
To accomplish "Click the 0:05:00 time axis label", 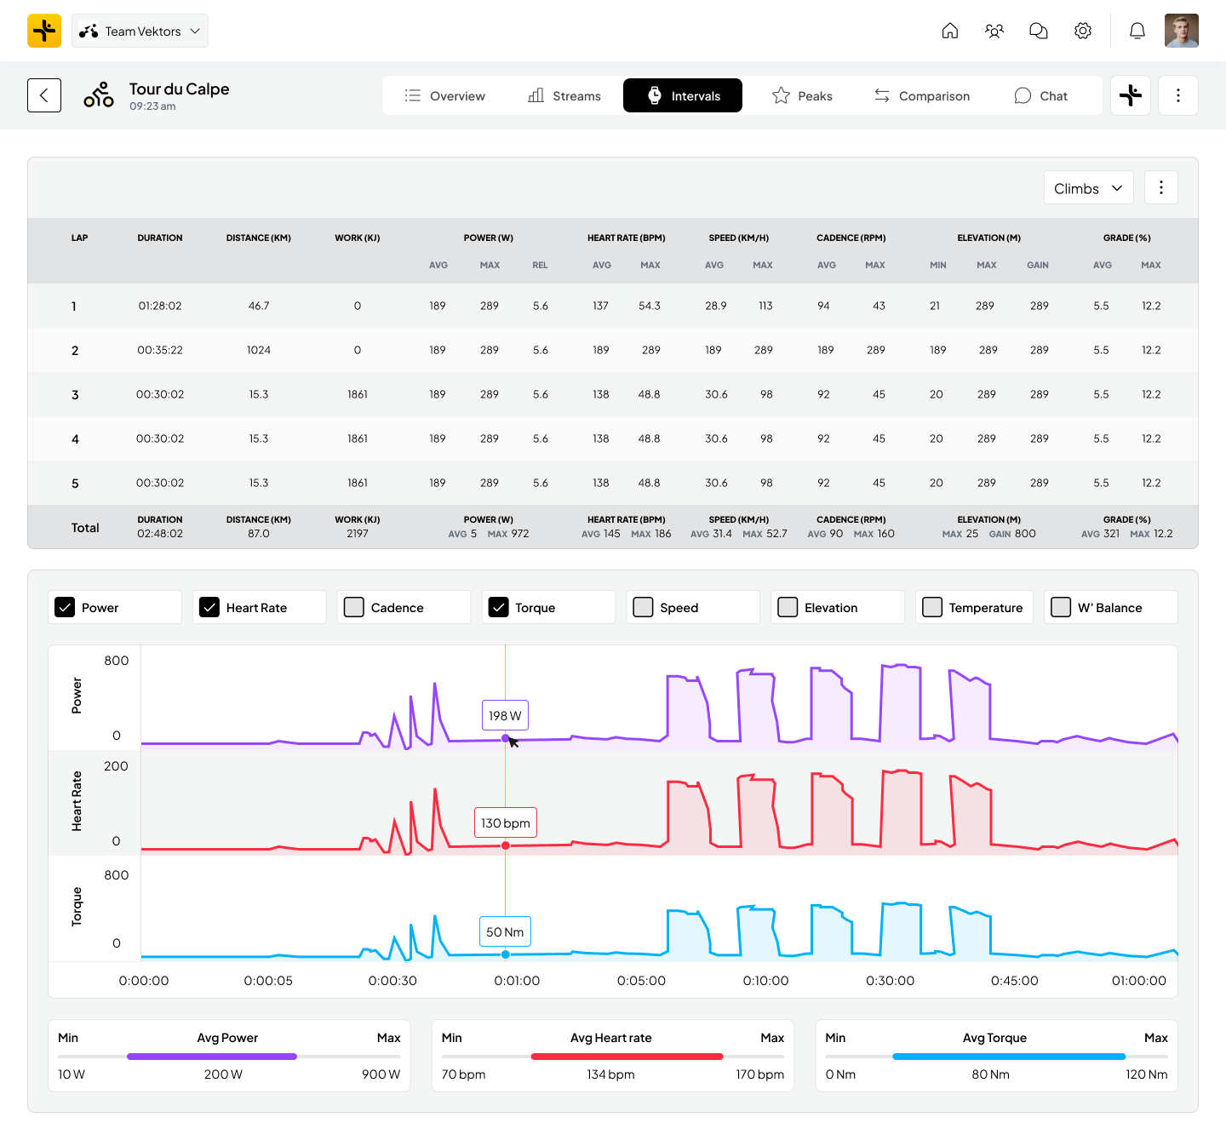I will tap(641, 981).
